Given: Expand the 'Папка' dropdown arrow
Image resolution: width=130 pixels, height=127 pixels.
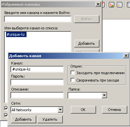Looking at the screenshot, I should click(x=104, y=95).
